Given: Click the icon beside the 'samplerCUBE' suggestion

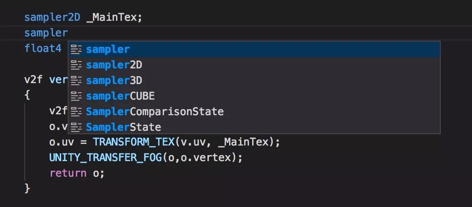Looking at the screenshot, I should coord(76,96).
